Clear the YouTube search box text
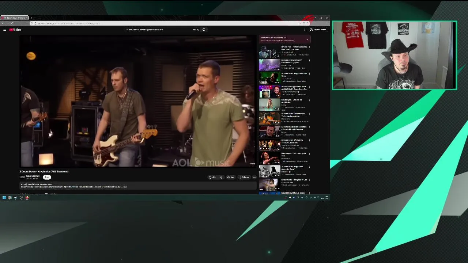Image resolution: width=468 pixels, height=263 pixels. tap(198, 30)
